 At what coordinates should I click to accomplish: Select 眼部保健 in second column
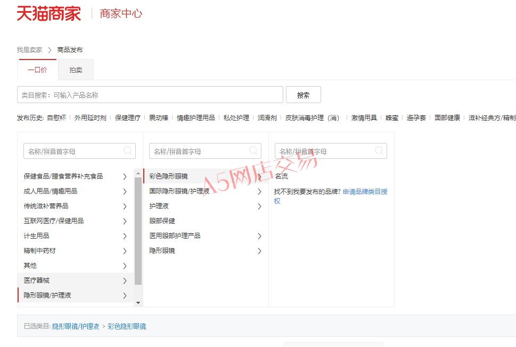(162, 221)
